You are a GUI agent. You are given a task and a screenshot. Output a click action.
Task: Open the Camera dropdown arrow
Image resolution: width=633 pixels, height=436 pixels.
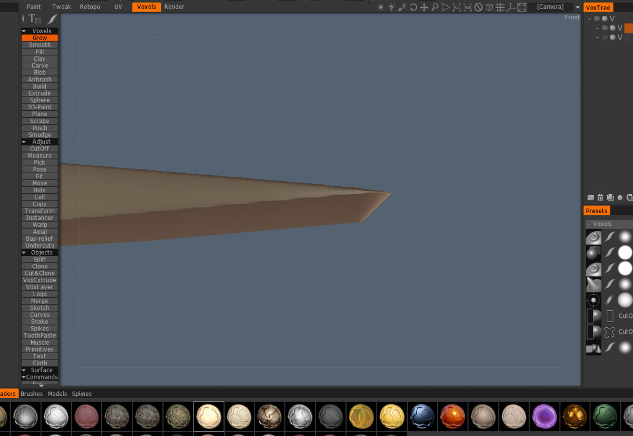(x=578, y=7)
